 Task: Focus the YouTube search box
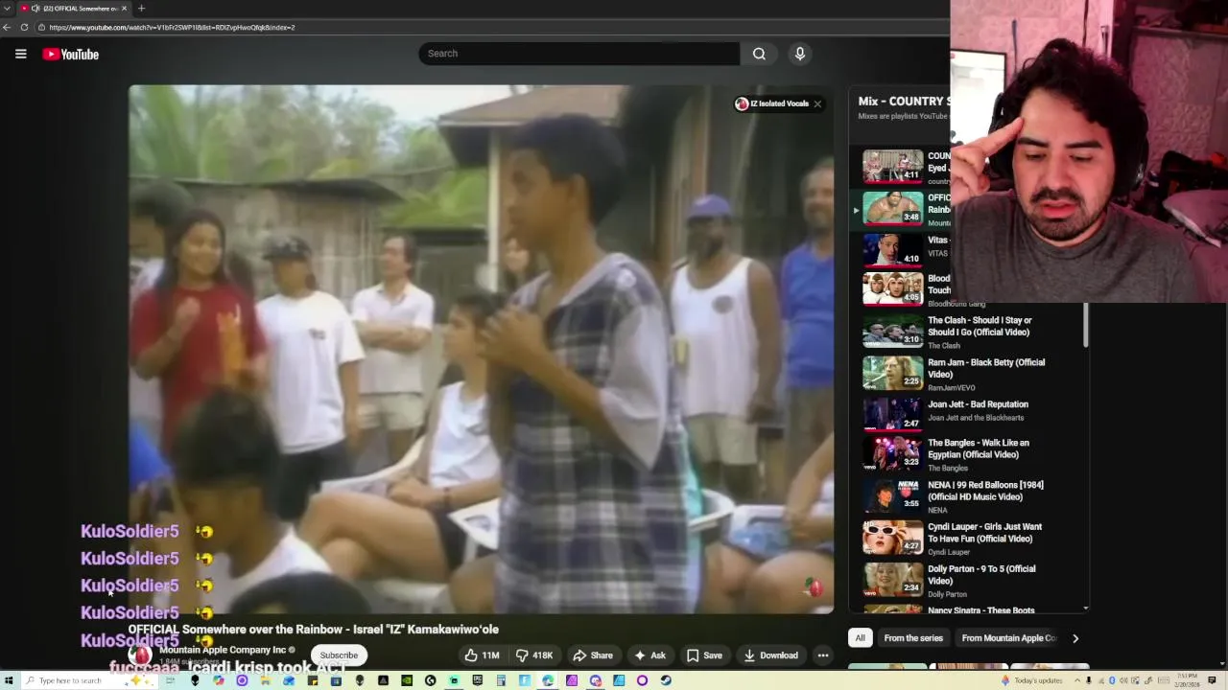click(579, 54)
